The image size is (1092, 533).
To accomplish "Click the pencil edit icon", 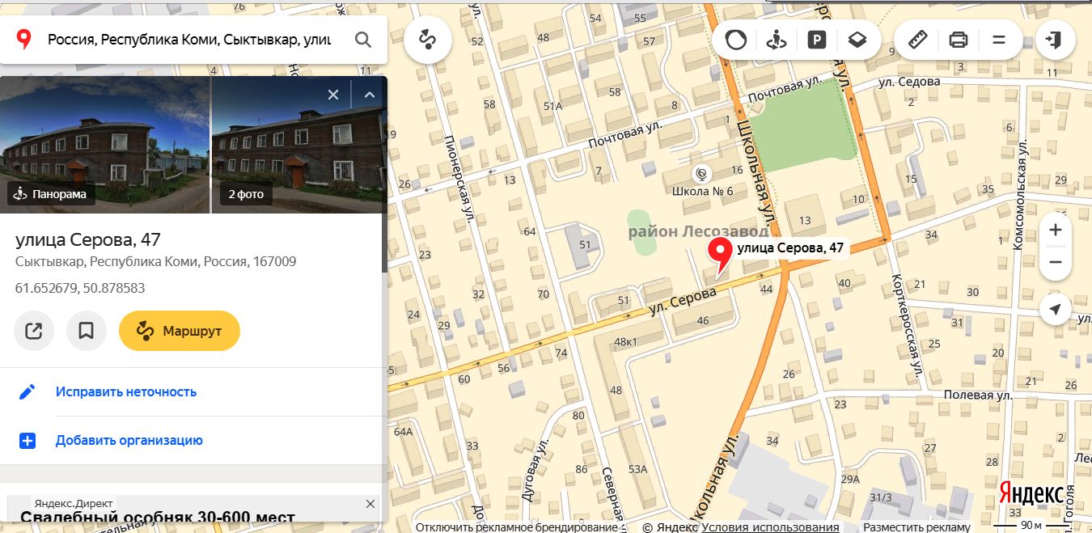I will click(x=28, y=391).
